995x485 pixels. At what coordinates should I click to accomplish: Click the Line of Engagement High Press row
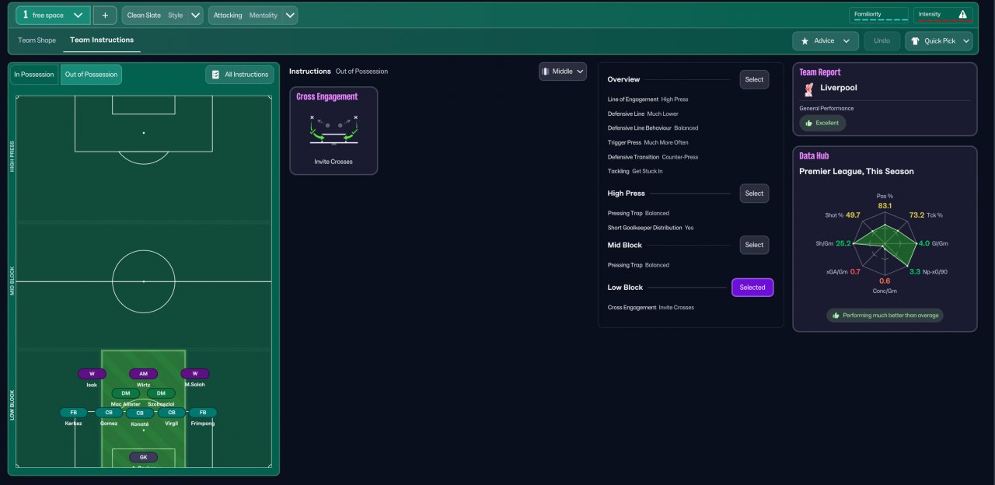pyautogui.click(x=648, y=99)
